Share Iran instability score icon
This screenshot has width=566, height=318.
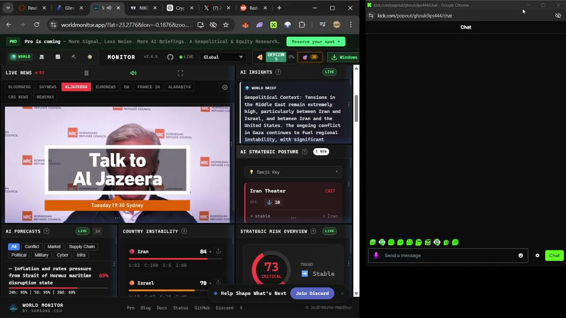[x=218, y=251]
